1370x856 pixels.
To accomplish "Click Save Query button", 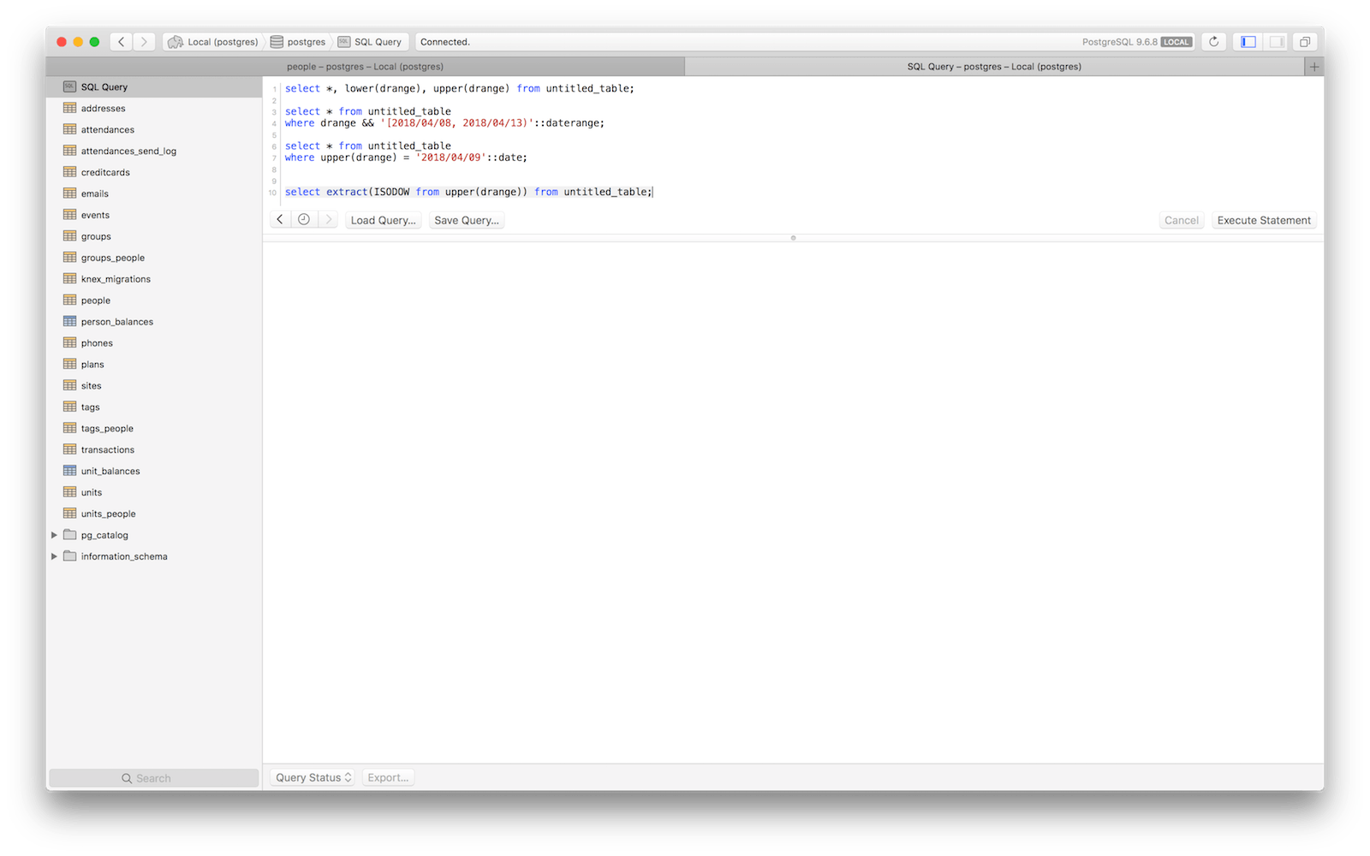I will click(x=466, y=220).
